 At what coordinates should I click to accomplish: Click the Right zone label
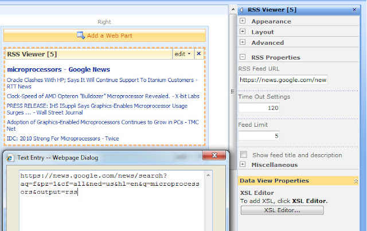pyautogui.click(x=104, y=22)
